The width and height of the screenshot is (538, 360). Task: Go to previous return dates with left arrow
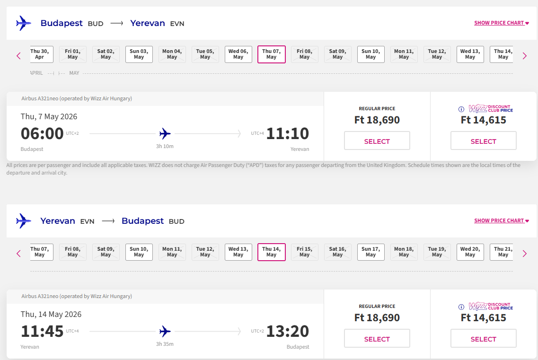19,254
